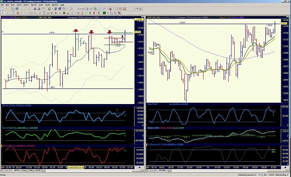Switch to the Daily chart tab
Viewport: 291px width, 177px height.
pos(31,170)
